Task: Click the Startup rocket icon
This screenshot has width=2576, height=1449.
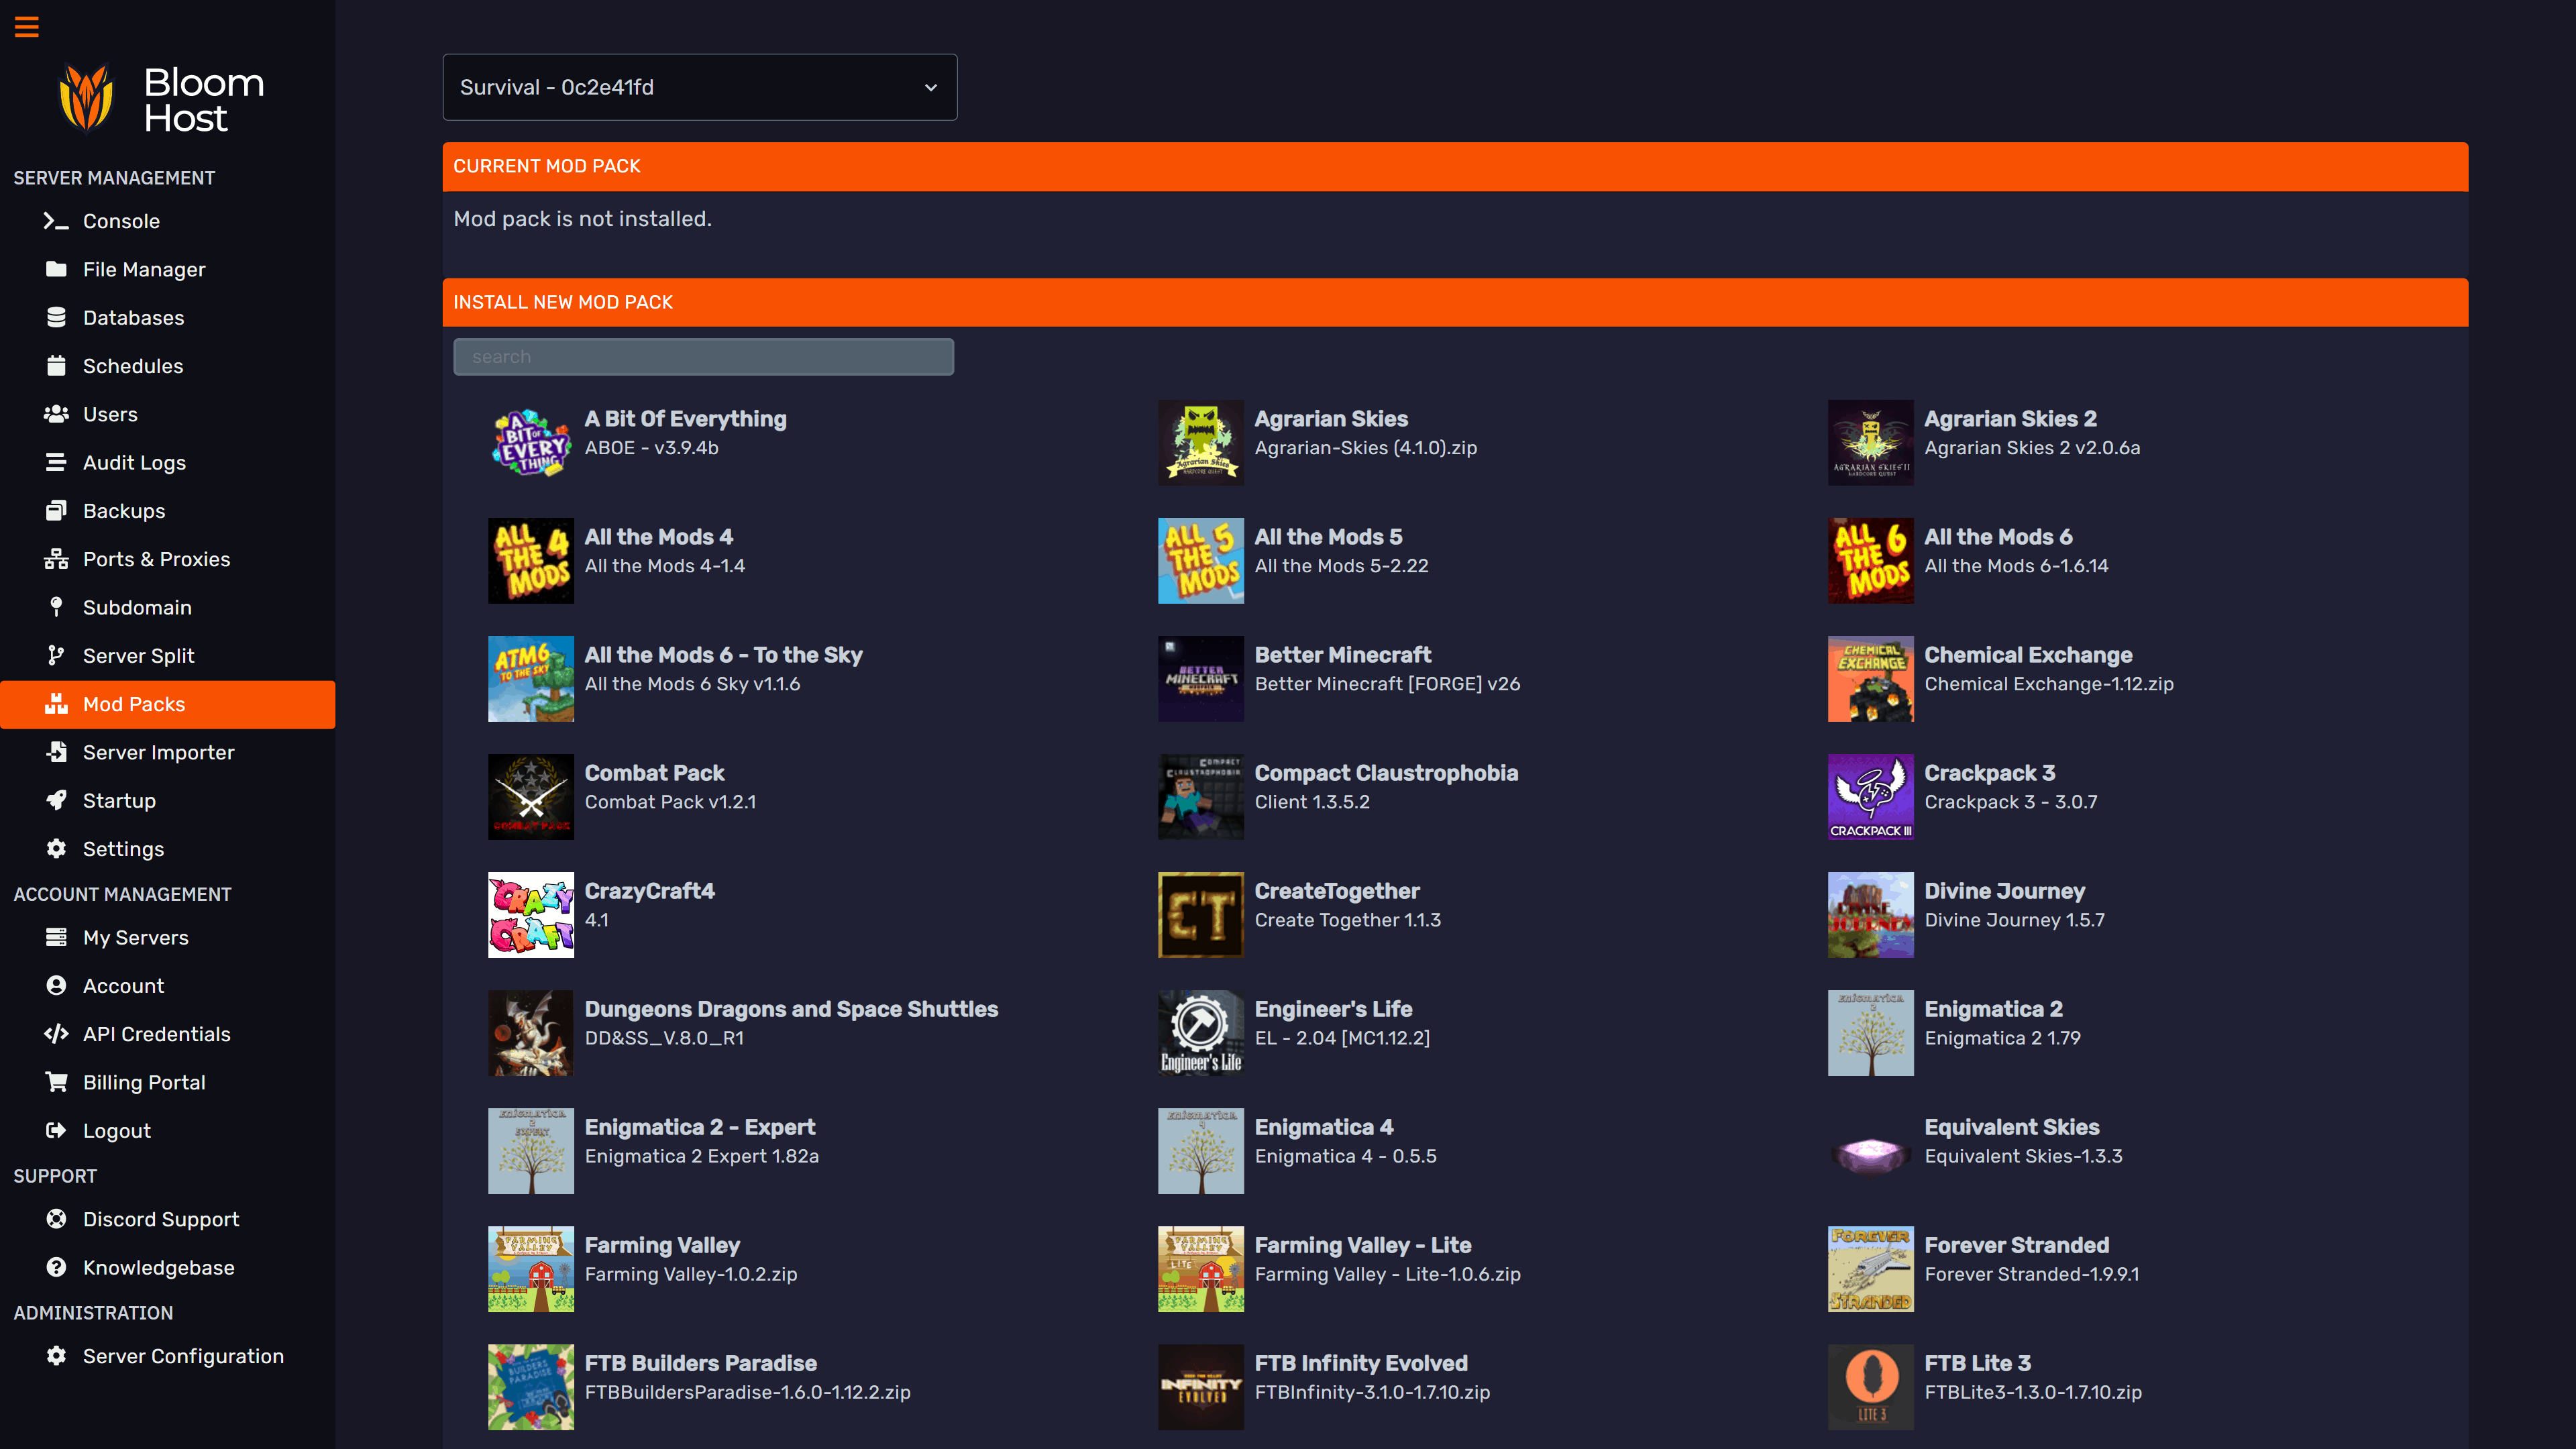Action: (x=56, y=800)
